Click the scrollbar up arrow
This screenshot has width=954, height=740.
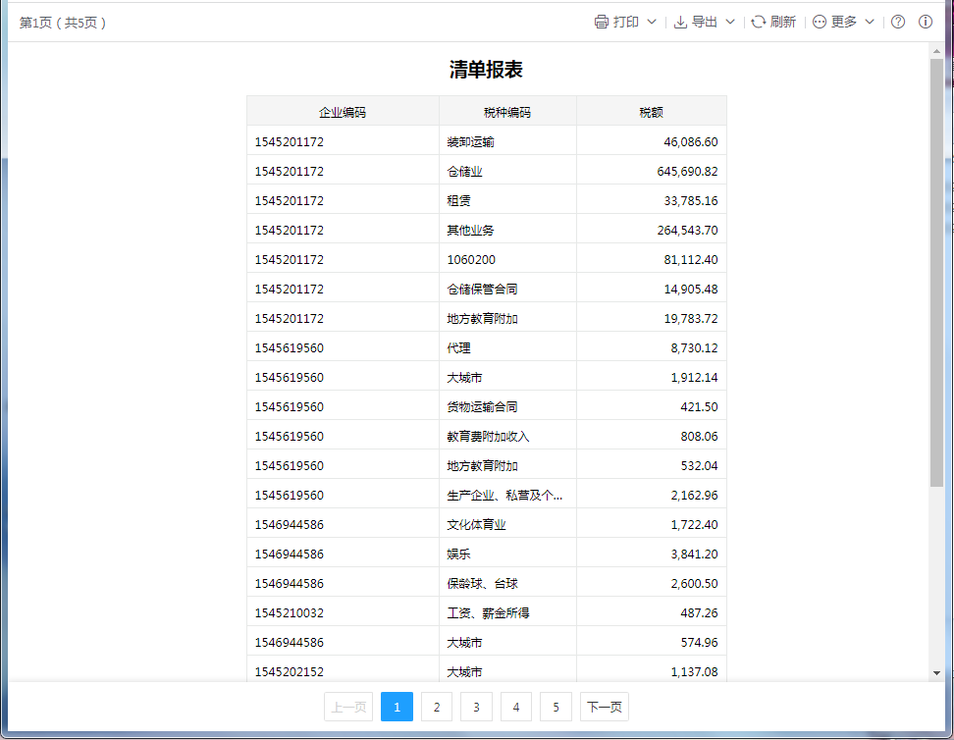pos(936,51)
